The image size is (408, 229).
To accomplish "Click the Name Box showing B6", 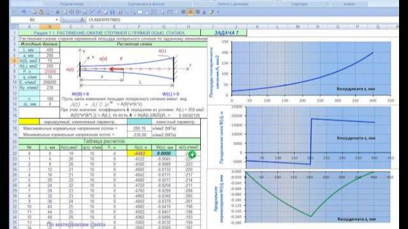I will [x=33, y=20].
